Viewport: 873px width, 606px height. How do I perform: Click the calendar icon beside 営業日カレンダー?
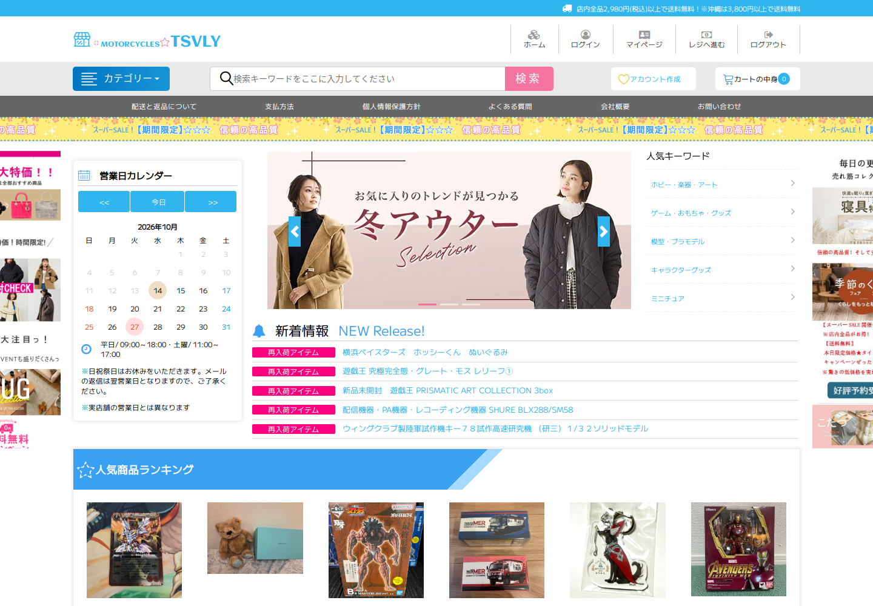tap(84, 176)
